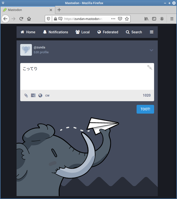The image size is (177, 199).
Task: Click the Firefox forward arrow
Action: coord(13,19)
